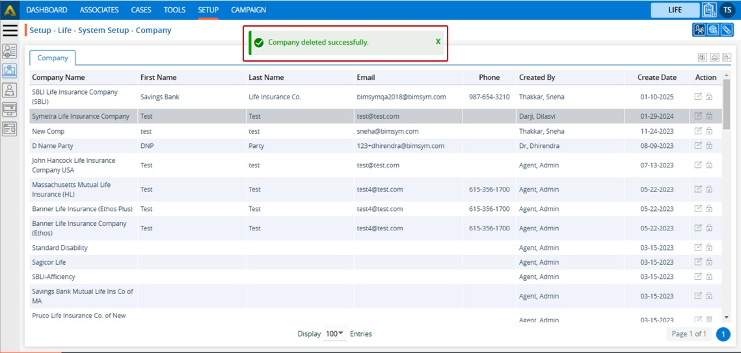Screen dimensions: 741x353
Task: Open the CAMPAIGN menu
Action: click(249, 10)
